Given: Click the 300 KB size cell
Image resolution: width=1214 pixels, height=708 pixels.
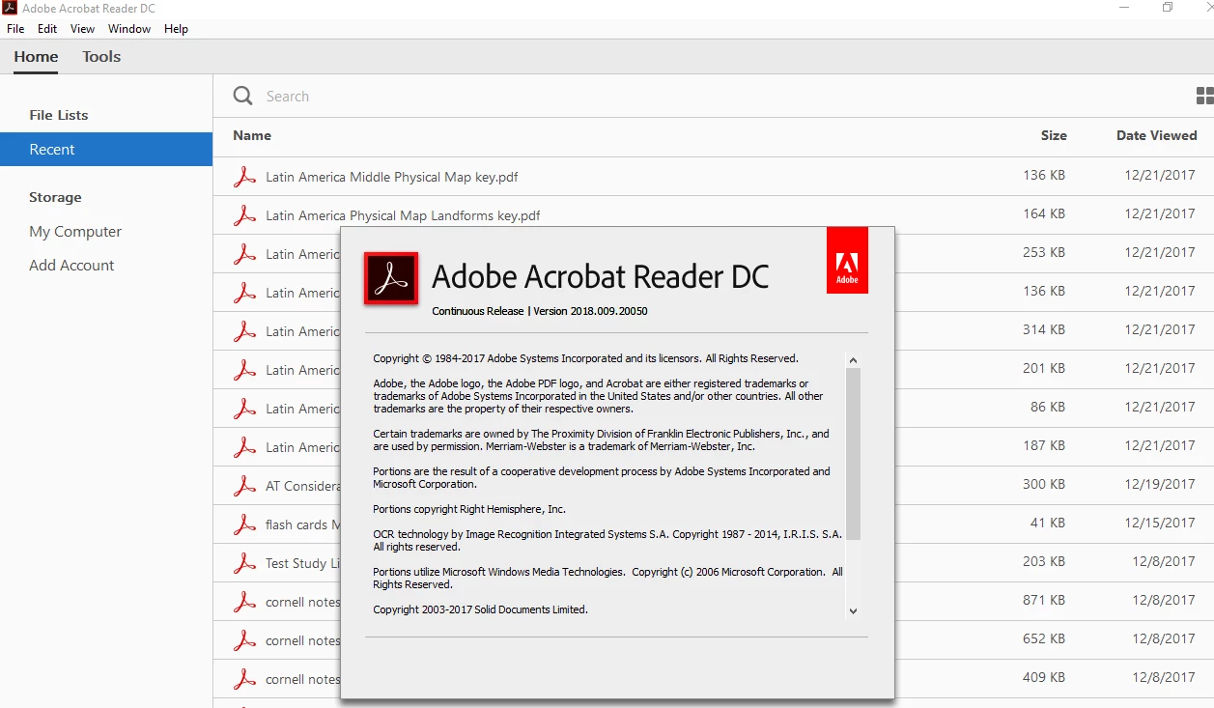Looking at the screenshot, I should click(x=1044, y=484).
